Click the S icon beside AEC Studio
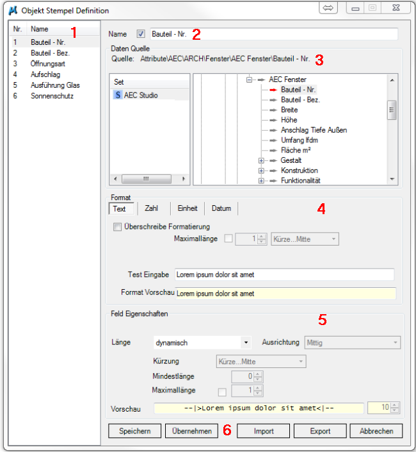 [118, 95]
